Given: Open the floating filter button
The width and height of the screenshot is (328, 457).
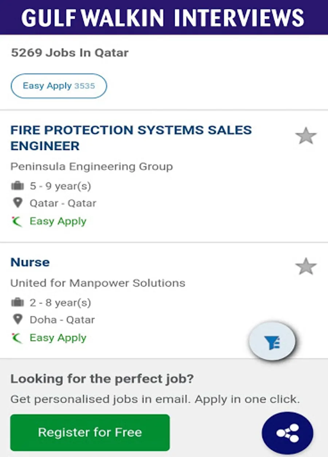Looking at the screenshot, I should coord(272,342).
